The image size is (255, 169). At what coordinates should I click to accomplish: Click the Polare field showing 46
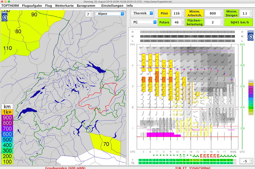point(177,22)
